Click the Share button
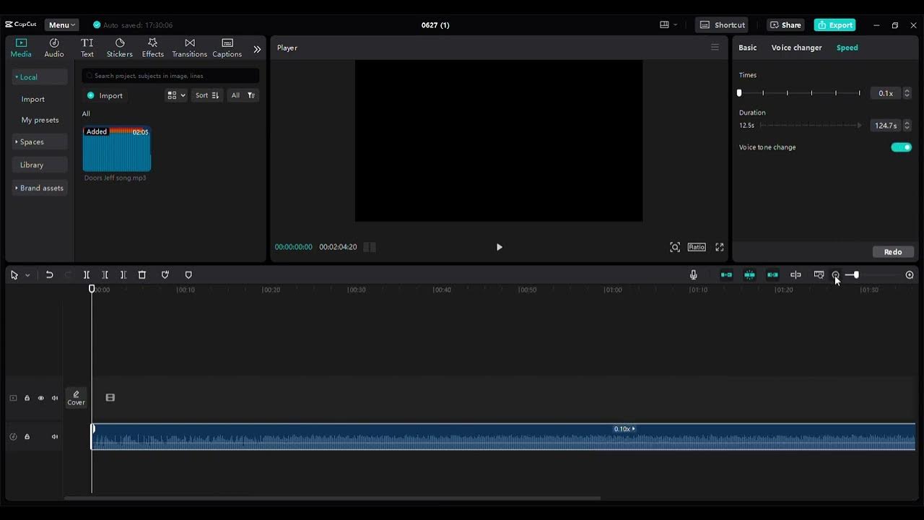Image resolution: width=924 pixels, height=520 pixels. click(x=785, y=25)
